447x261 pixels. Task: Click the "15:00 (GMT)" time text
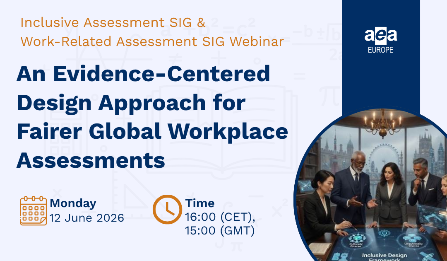(x=220, y=230)
